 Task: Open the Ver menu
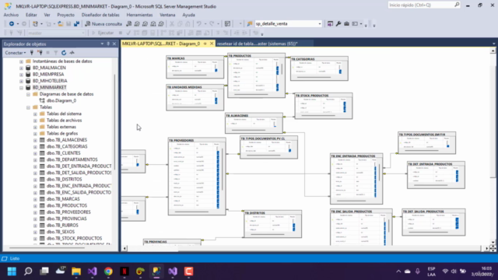point(47,15)
